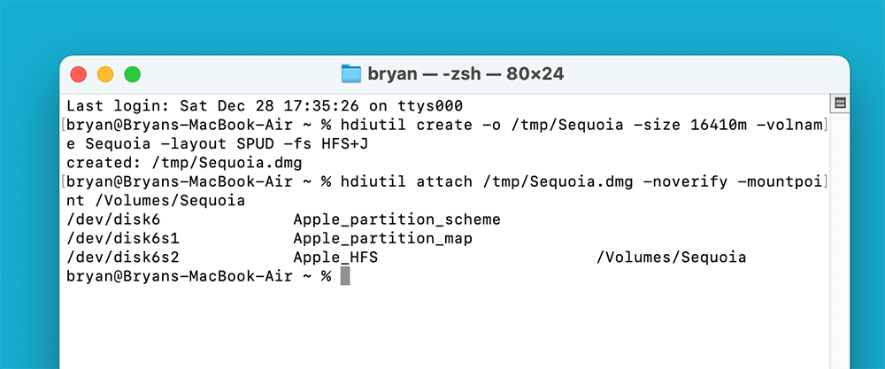Image resolution: width=885 pixels, height=369 pixels.
Task: Click the "Apple_HFS" partition type text
Action: pos(335,258)
